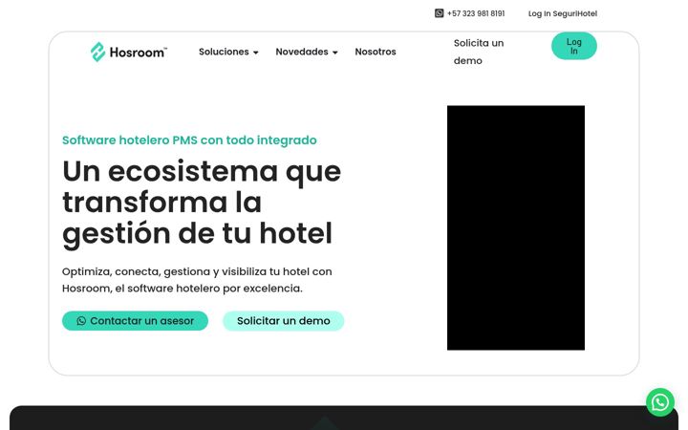Open floating WhatsApp chat bubble
Image resolution: width=688 pixels, height=430 pixels.
(x=660, y=402)
